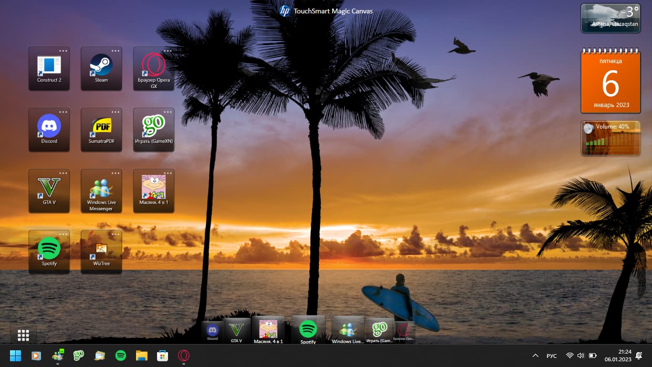
Task: Open the Discord desktop tile
Action: (49, 130)
